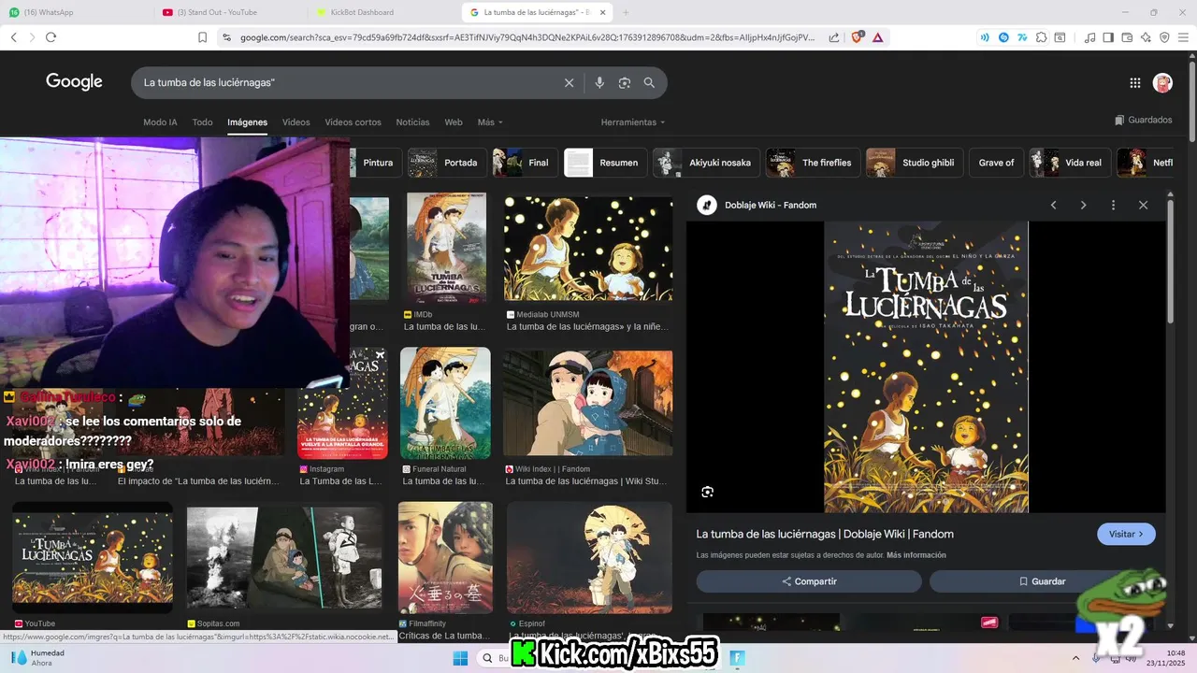This screenshot has height=673, width=1197.
Task: Expand the Más dropdown
Action: [x=490, y=122]
